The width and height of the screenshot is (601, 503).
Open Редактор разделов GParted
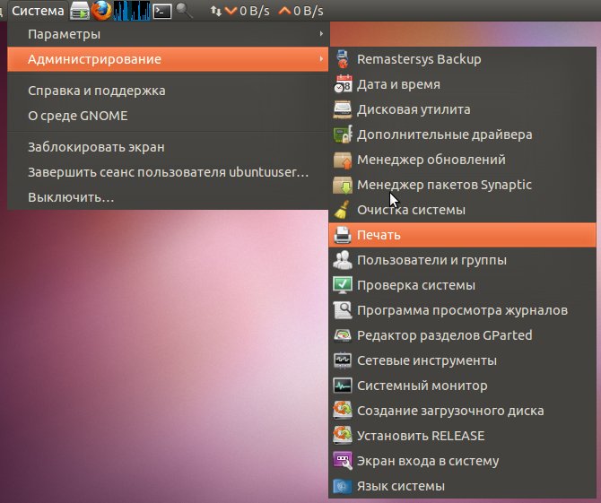[462, 335]
